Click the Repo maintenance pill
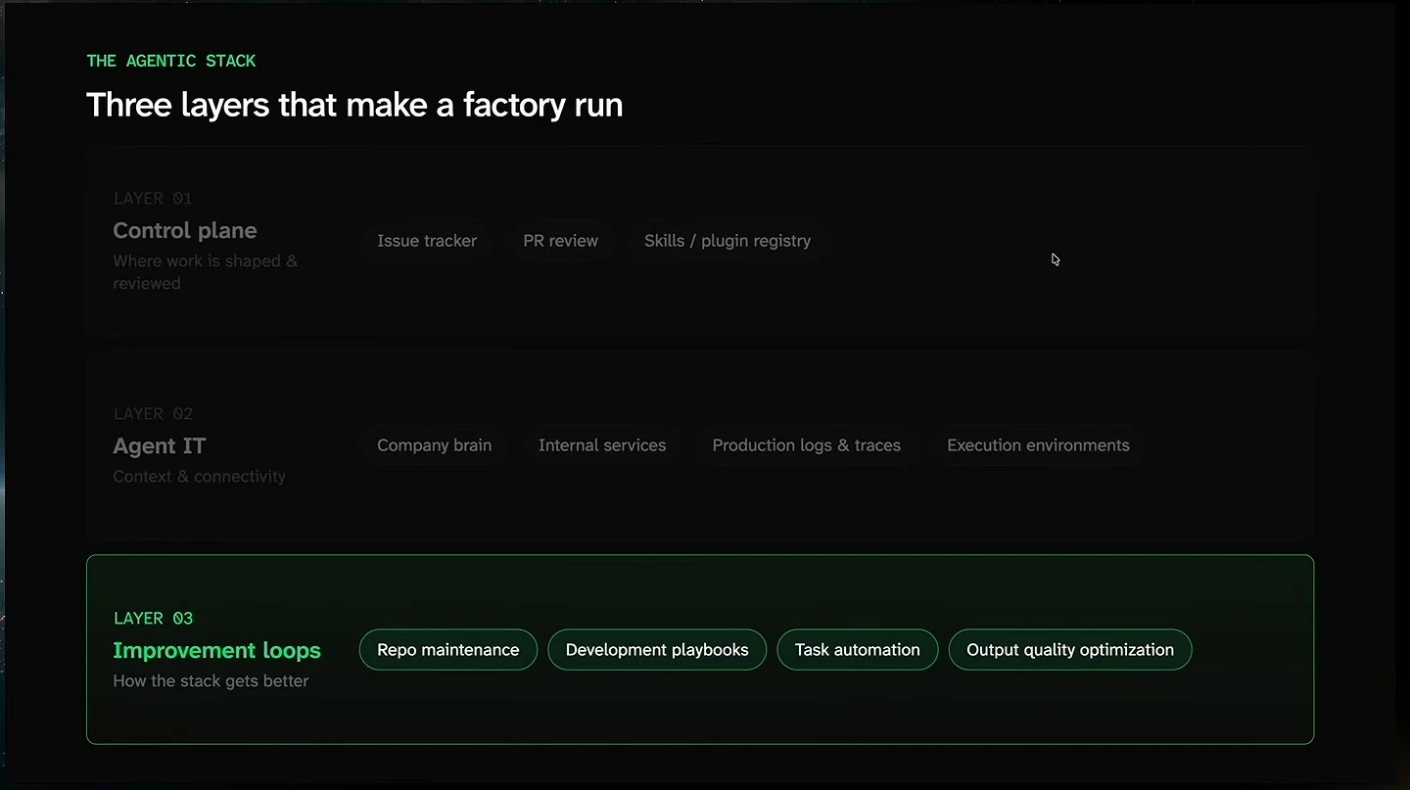The width and height of the screenshot is (1410, 790). point(448,650)
